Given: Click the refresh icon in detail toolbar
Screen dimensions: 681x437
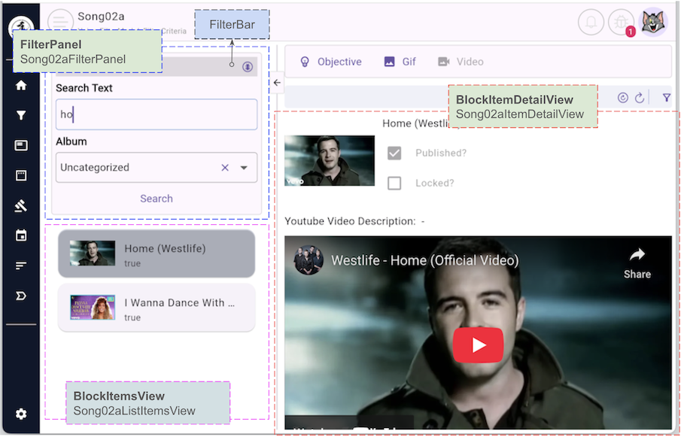Looking at the screenshot, I should pos(640,98).
